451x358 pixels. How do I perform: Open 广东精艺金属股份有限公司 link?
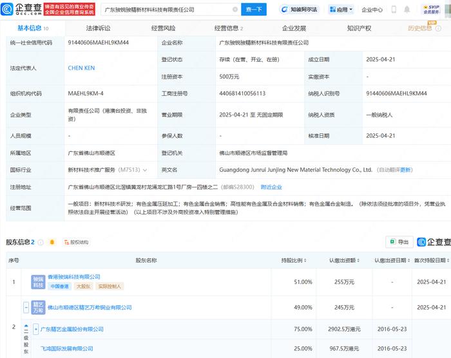[72, 329]
